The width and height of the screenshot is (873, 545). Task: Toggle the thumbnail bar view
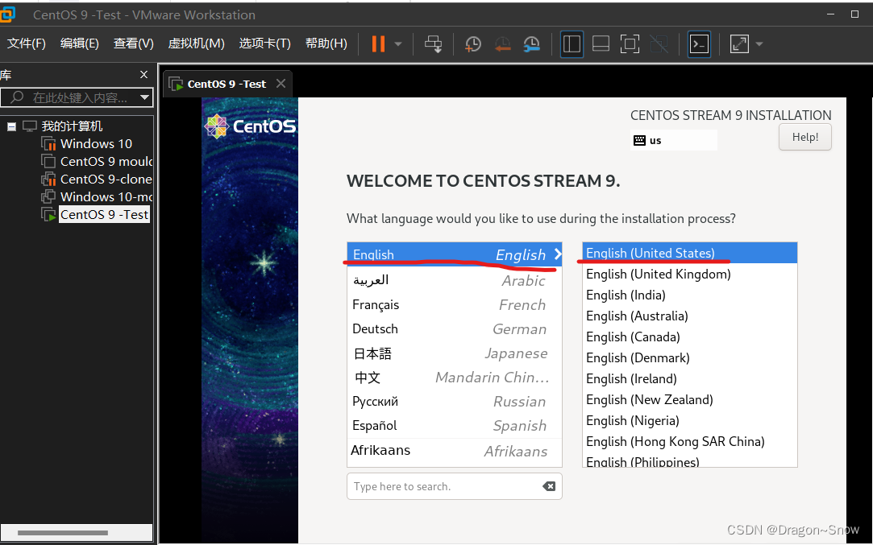601,44
